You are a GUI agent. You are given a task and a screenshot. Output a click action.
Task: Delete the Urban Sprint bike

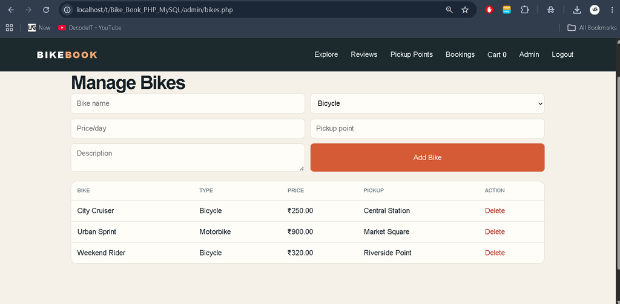click(x=495, y=231)
